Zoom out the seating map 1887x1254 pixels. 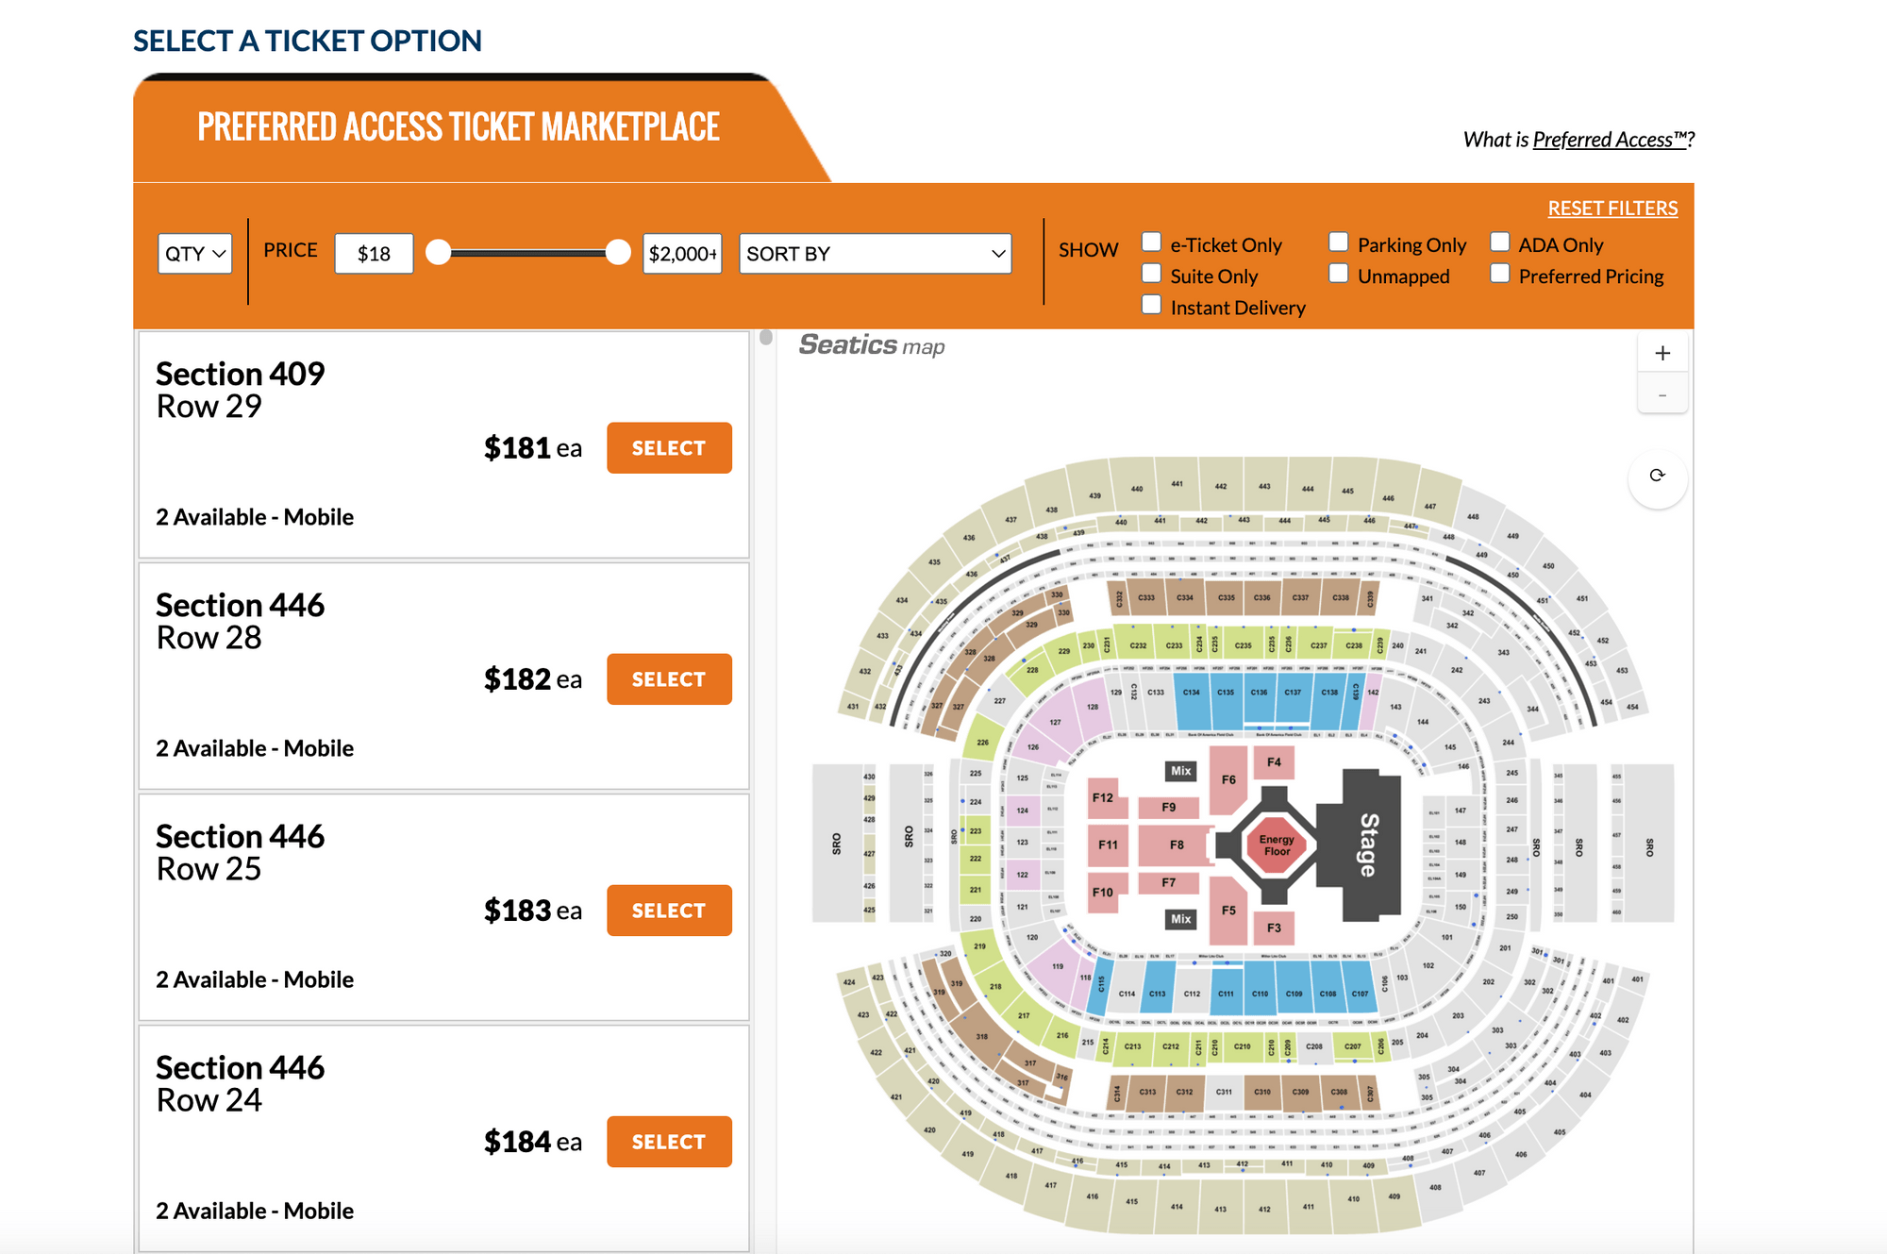[1662, 394]
